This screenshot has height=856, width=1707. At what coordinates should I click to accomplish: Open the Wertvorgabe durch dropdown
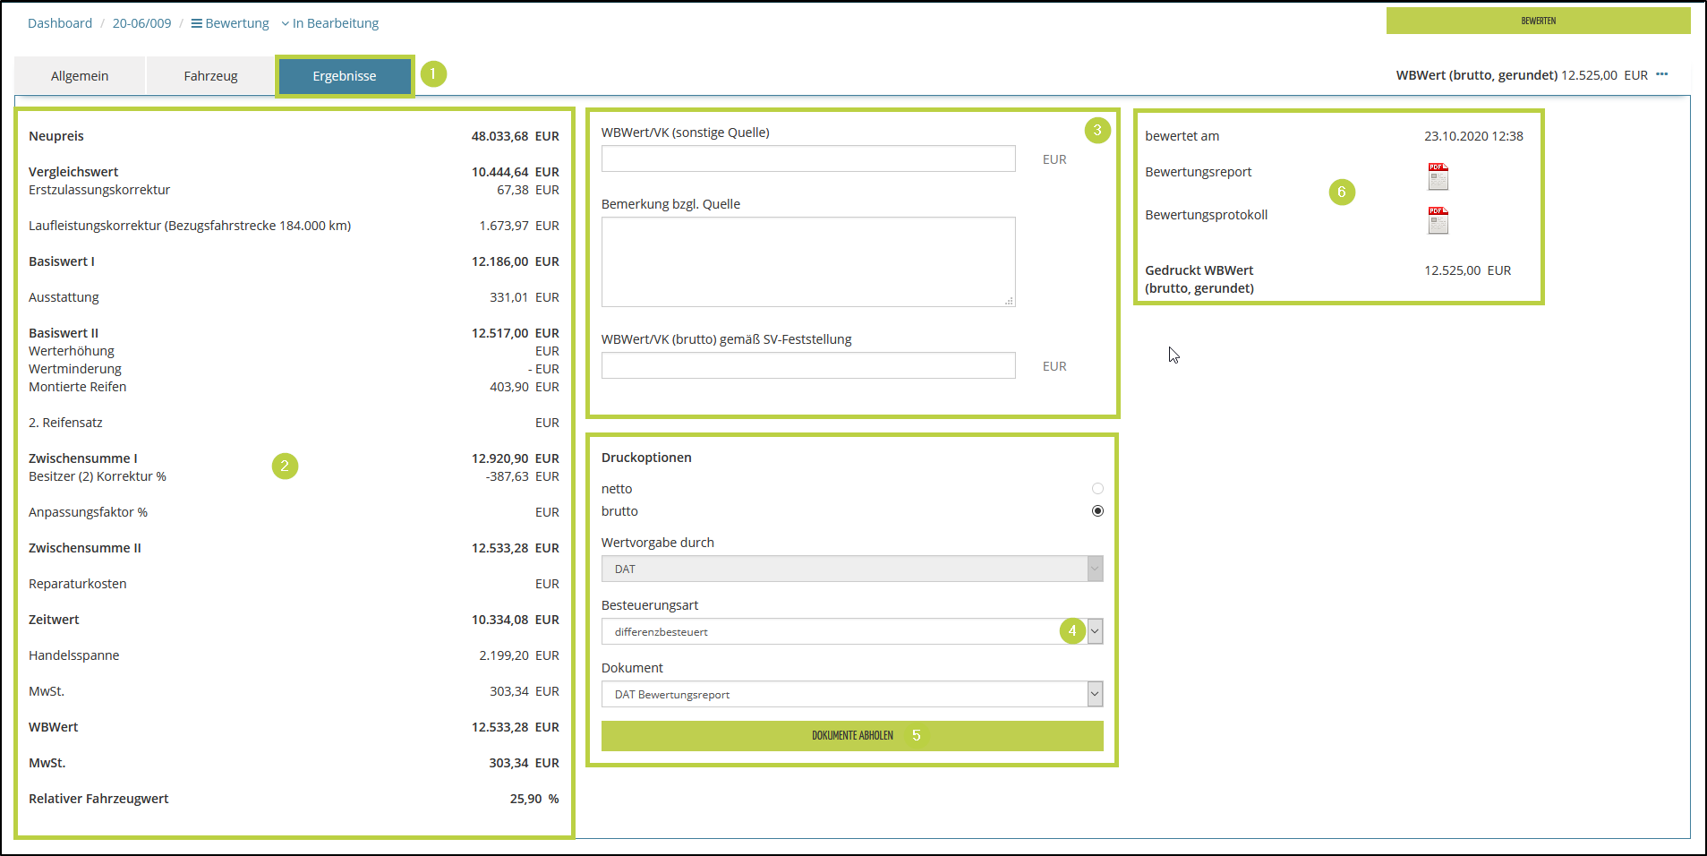[1095, 569]
